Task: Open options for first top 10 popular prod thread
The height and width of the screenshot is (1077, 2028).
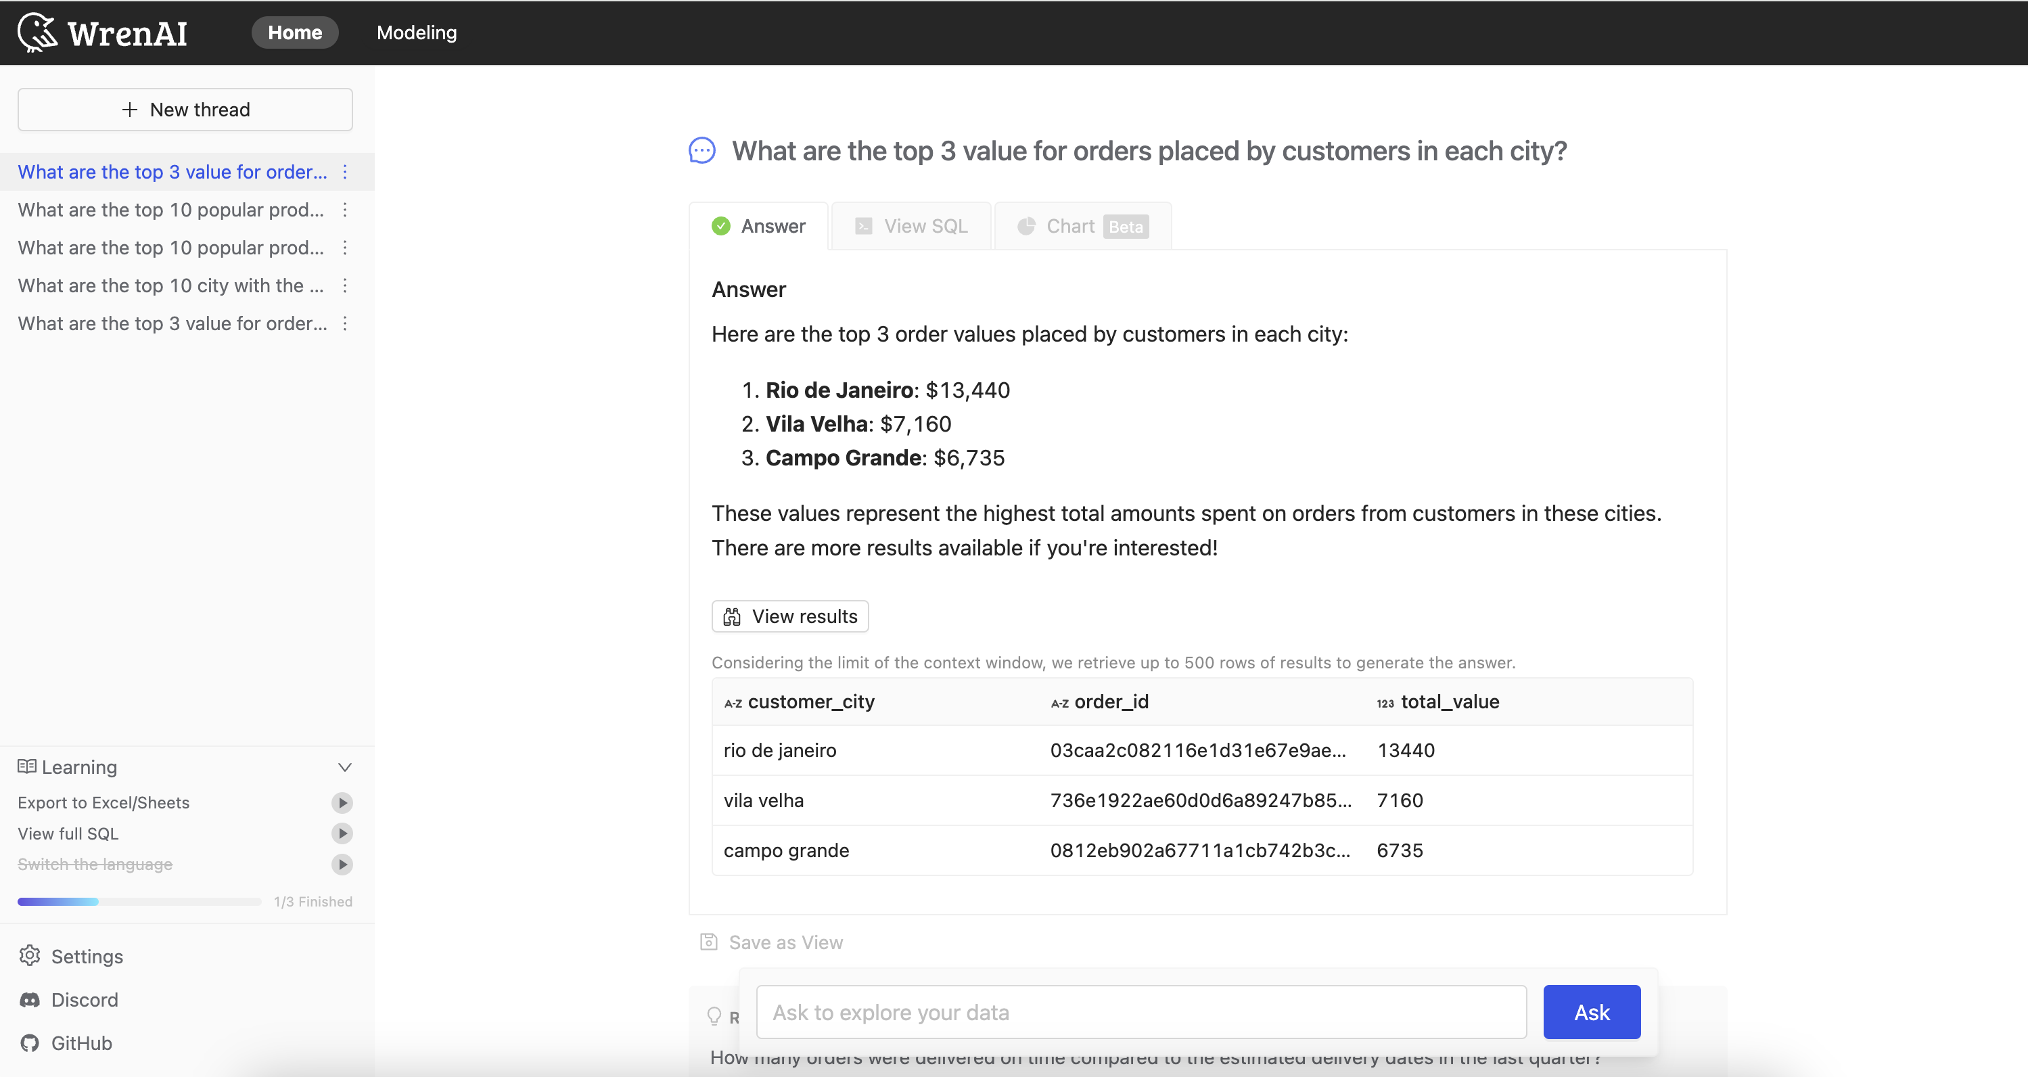Action: pyautogui.click(x=345, y=210)
